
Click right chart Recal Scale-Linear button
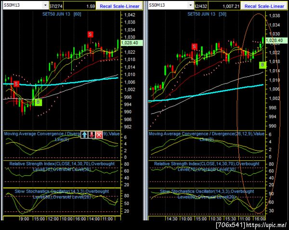coord(264,6)
